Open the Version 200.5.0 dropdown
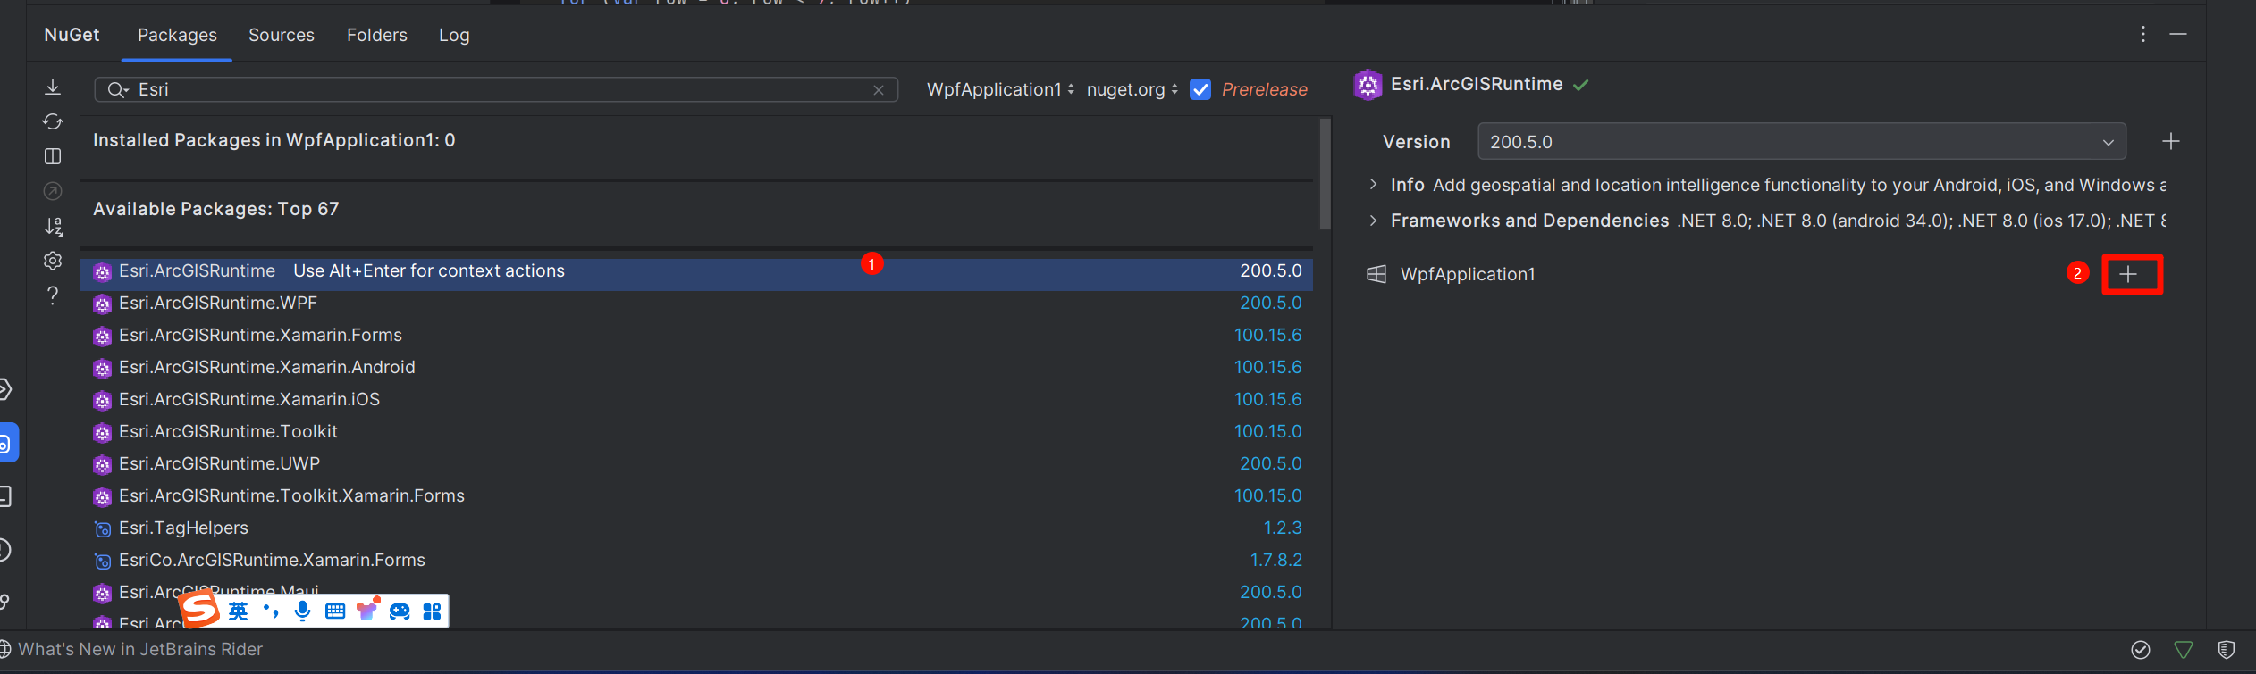Screen dimensions: 2256x674 (x=1801, y=142)
